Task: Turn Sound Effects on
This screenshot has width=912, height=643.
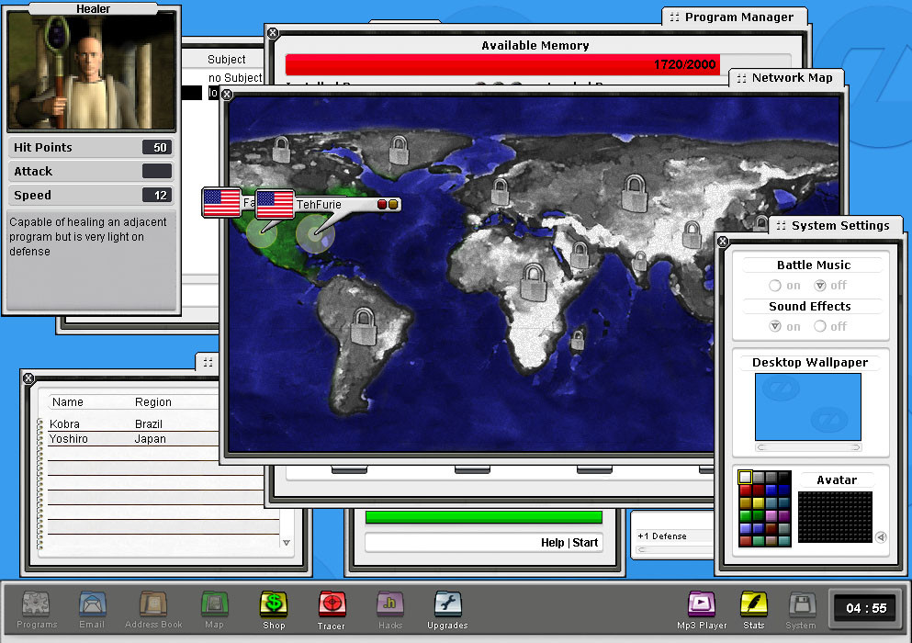Action: (775, 326)
